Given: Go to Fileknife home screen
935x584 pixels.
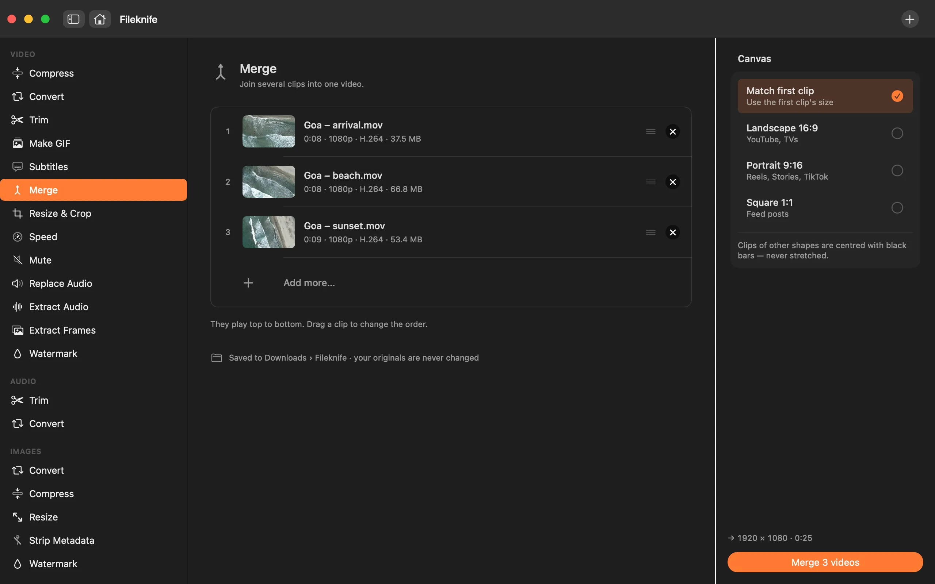Looking at the screenshot, I should pos(100,19).
